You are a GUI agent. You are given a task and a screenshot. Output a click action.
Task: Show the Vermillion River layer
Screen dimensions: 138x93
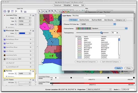(x=33, y=48)
